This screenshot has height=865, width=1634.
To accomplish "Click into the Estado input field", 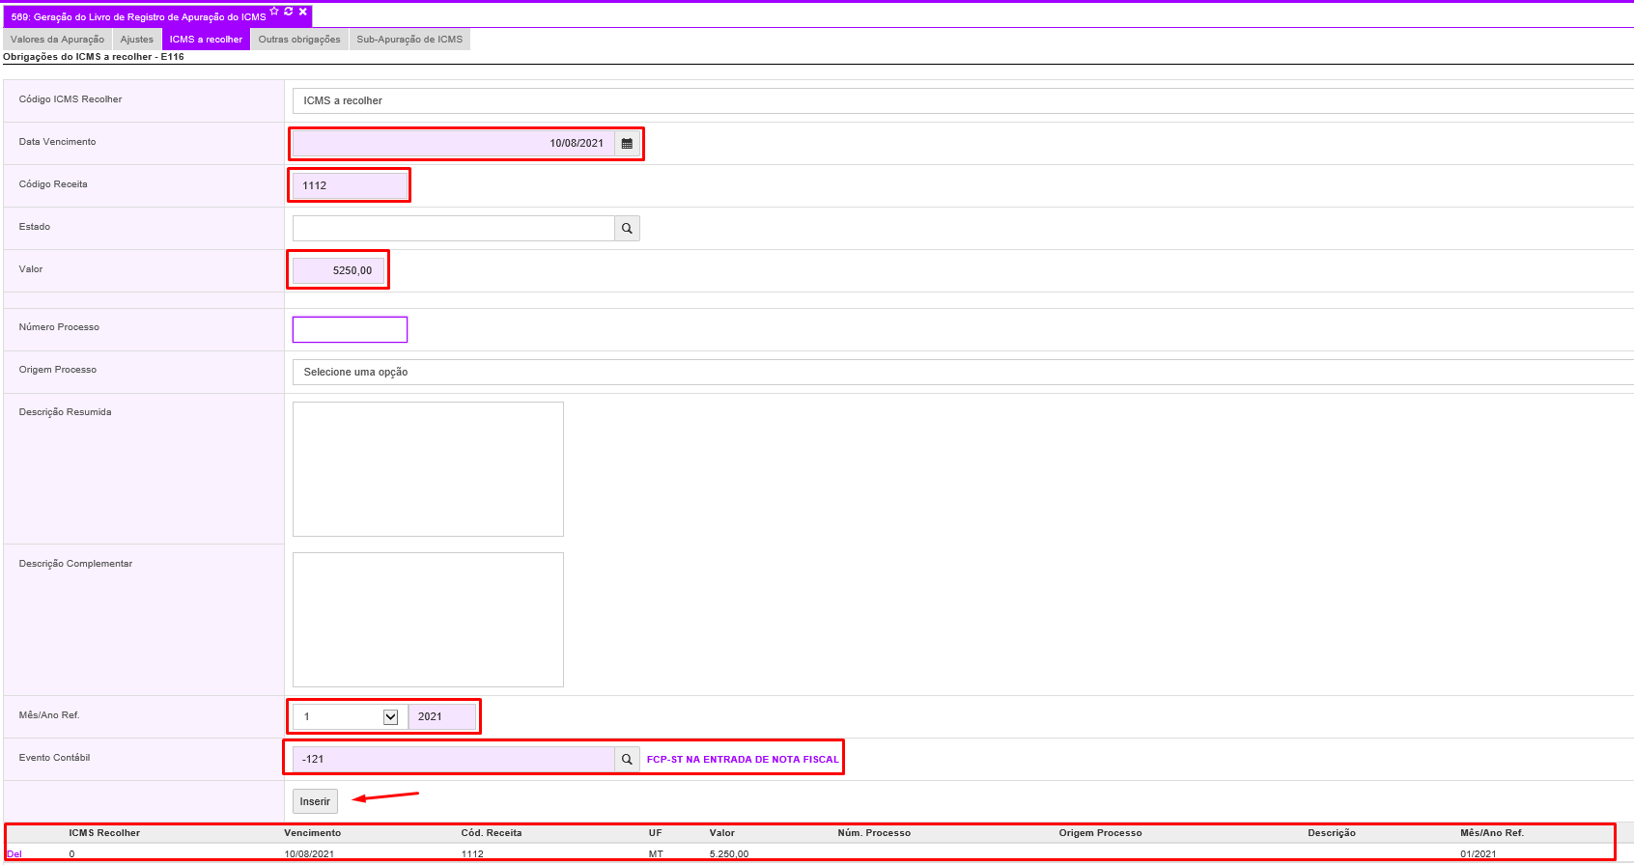I will [x=453, y=228].
